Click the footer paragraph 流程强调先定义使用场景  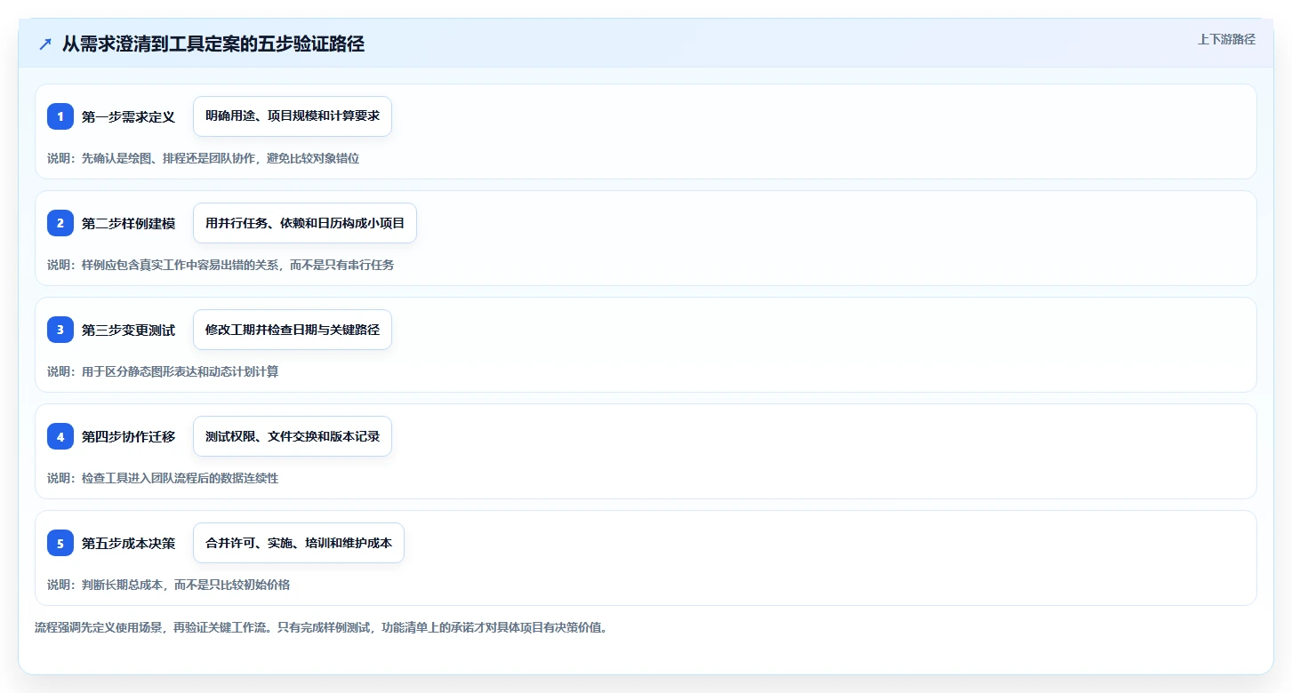[321, 627]
